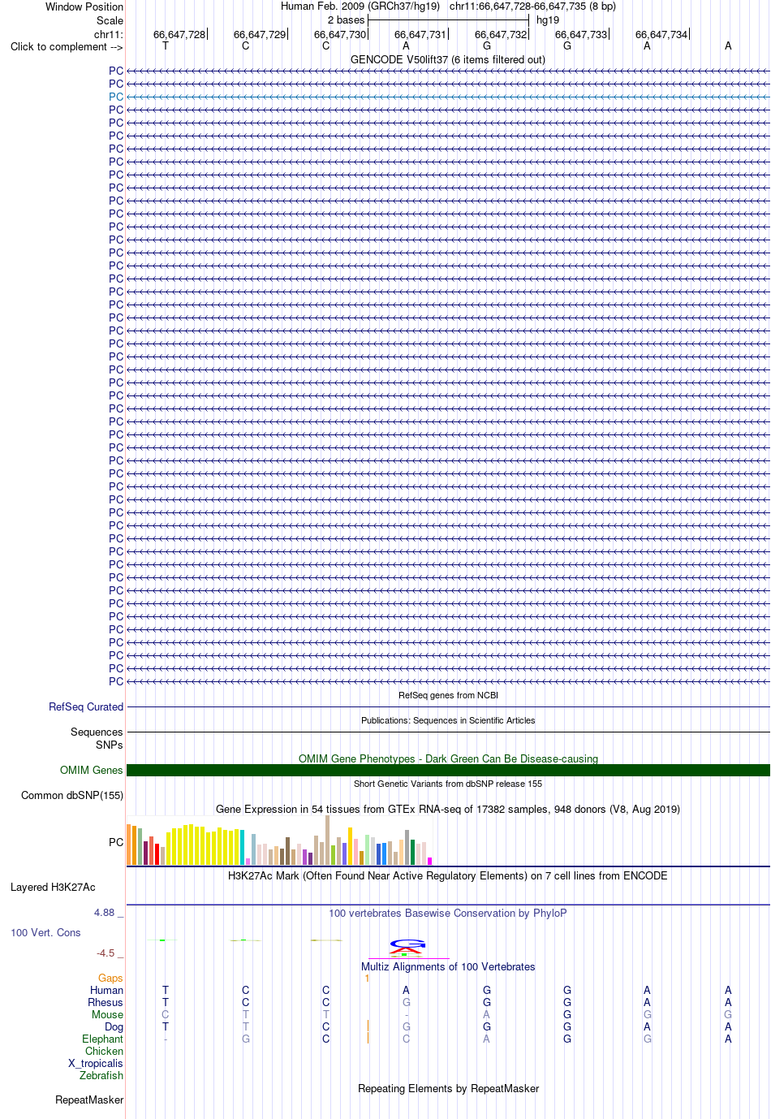This screenshot has width=771, height=1119.
Task: Select the Zebrafish alignment row label
Action: pyautogui.click(x=101, y=1075)
